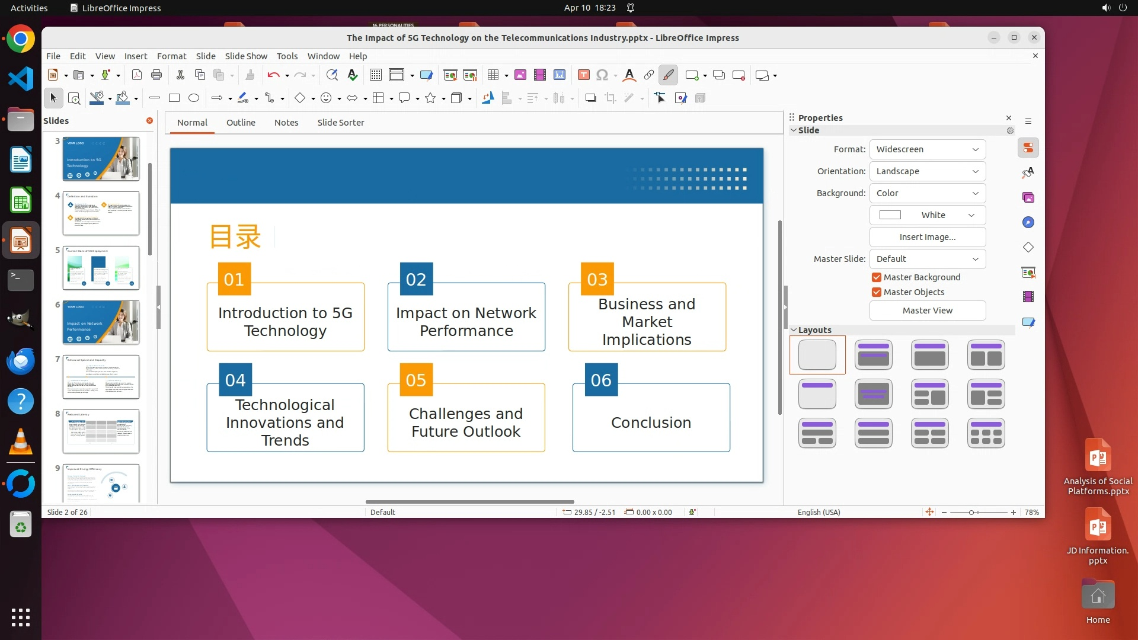The image size is (1138, 640).
Task: Open the Orientation Landscape dropdown
Action: point(927,171)
